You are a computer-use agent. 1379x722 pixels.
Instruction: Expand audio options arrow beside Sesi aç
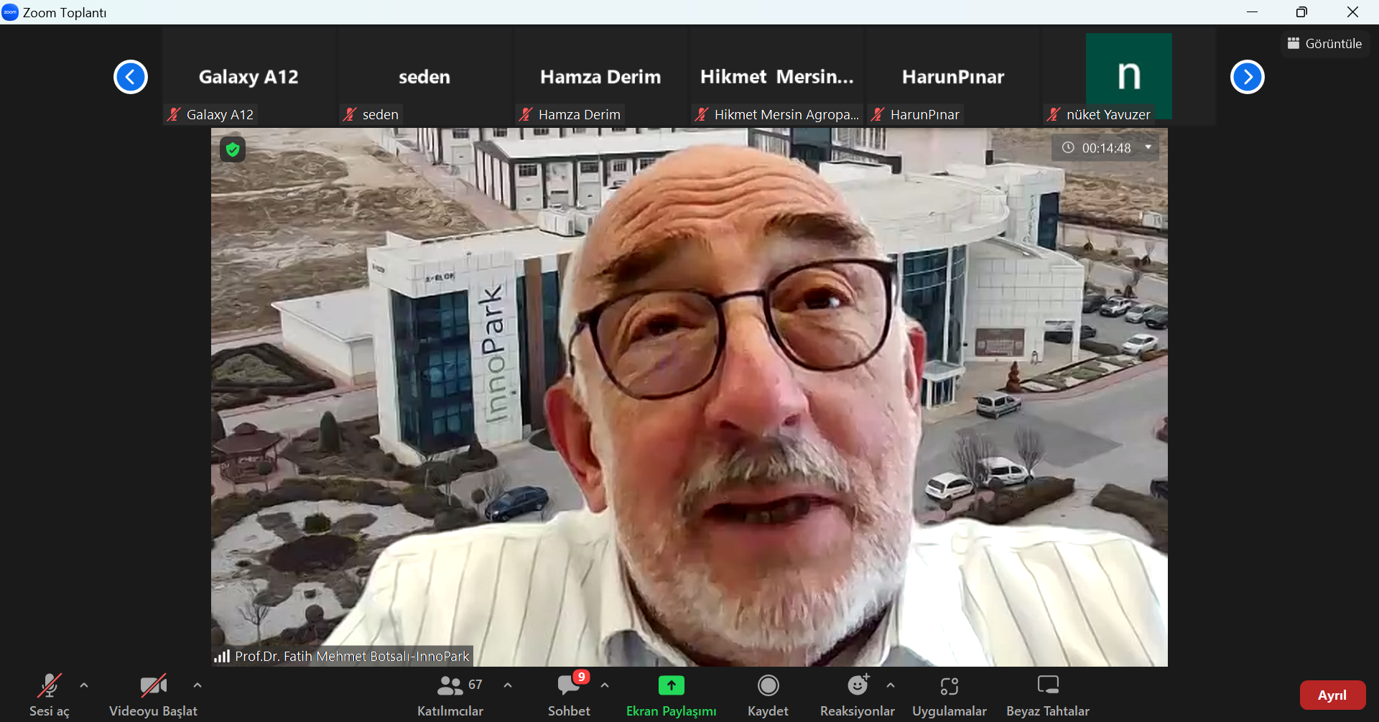[x=84, y=685]
